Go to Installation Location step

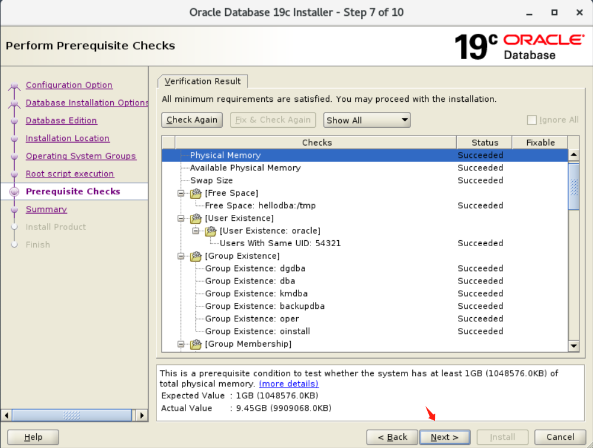[68, 138]
